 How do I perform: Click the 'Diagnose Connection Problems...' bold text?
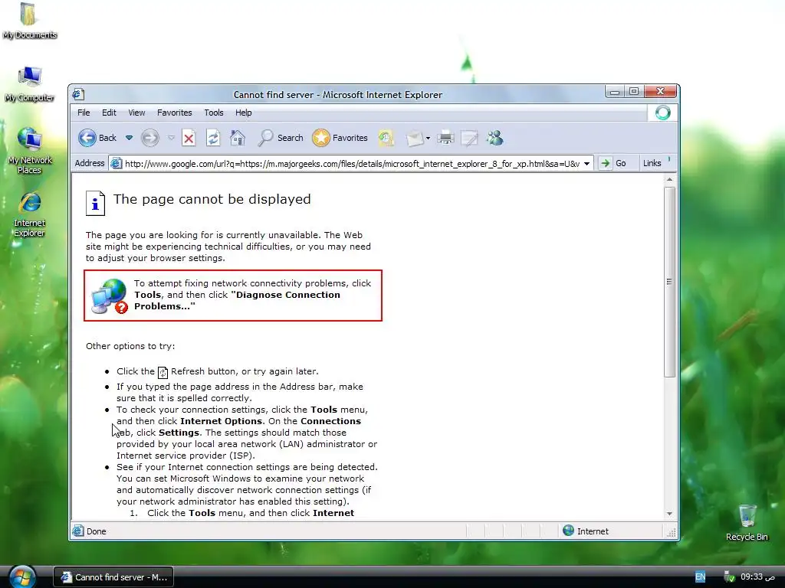pyautogui.click(x=238, y=300)
